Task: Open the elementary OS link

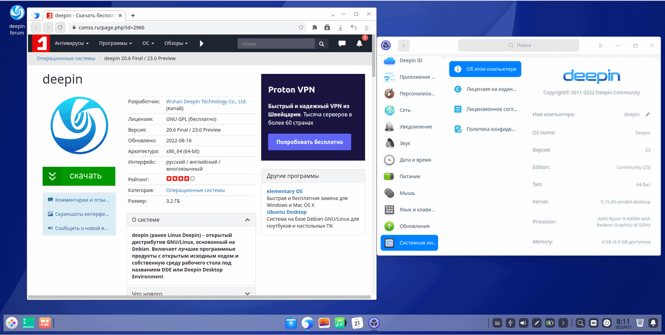Action: pos(285,191)
